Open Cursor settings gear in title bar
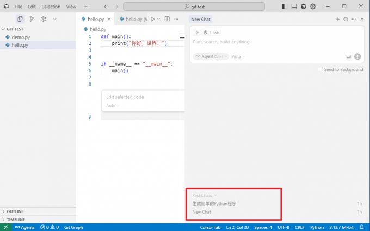The width and height of the screenshot is (370, 231). [x=313, y=7]
